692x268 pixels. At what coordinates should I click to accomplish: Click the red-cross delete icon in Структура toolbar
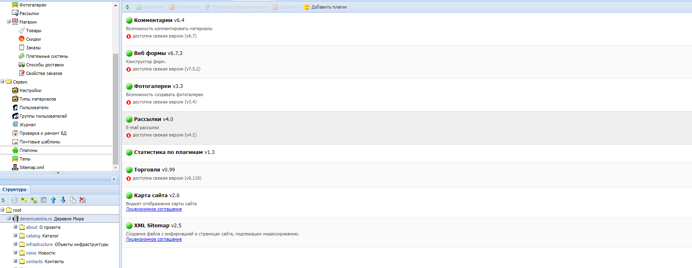(82, 200)
